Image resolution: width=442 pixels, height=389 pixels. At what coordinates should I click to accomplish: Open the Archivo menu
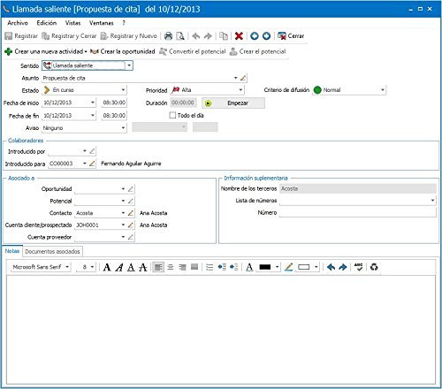coord(18,23)
